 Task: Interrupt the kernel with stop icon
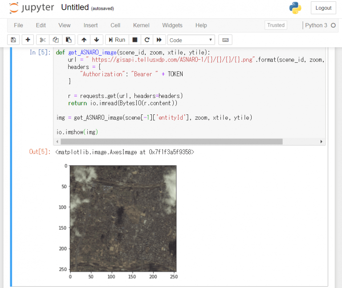click(135, 40)
